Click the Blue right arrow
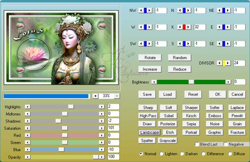This screenshot has width=250, height=162. click(x=101, y=150)
